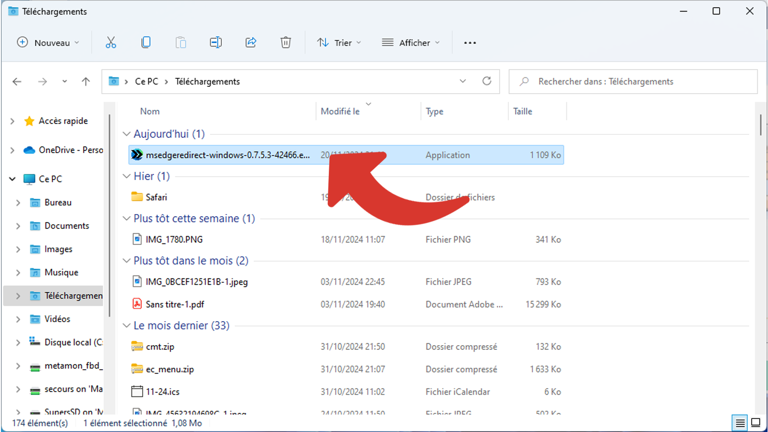Click the navigation pane scrollbar
The width and height of the screenshot is (768, 432).
(x=110, y=216)
